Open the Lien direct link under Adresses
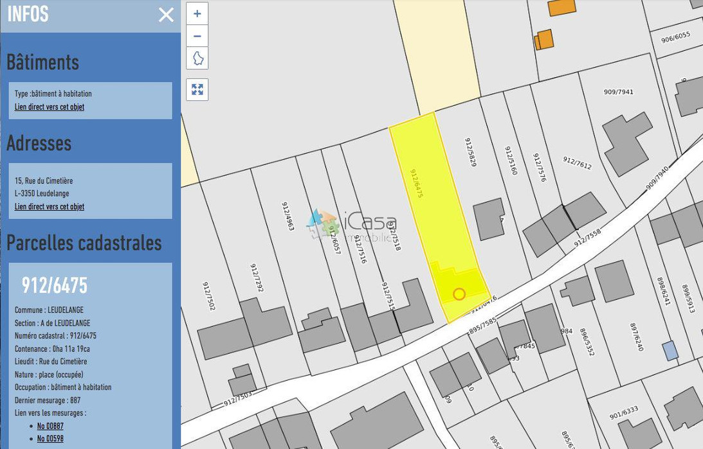 tap(48, 206)
